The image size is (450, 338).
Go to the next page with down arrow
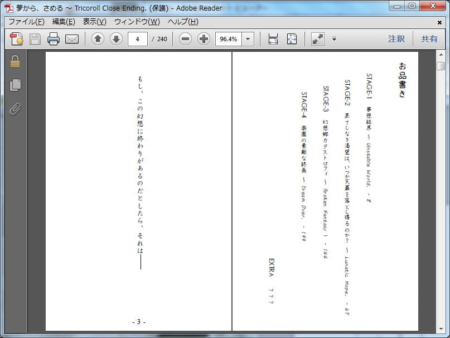pyautogui.click(x=116, y=39)
